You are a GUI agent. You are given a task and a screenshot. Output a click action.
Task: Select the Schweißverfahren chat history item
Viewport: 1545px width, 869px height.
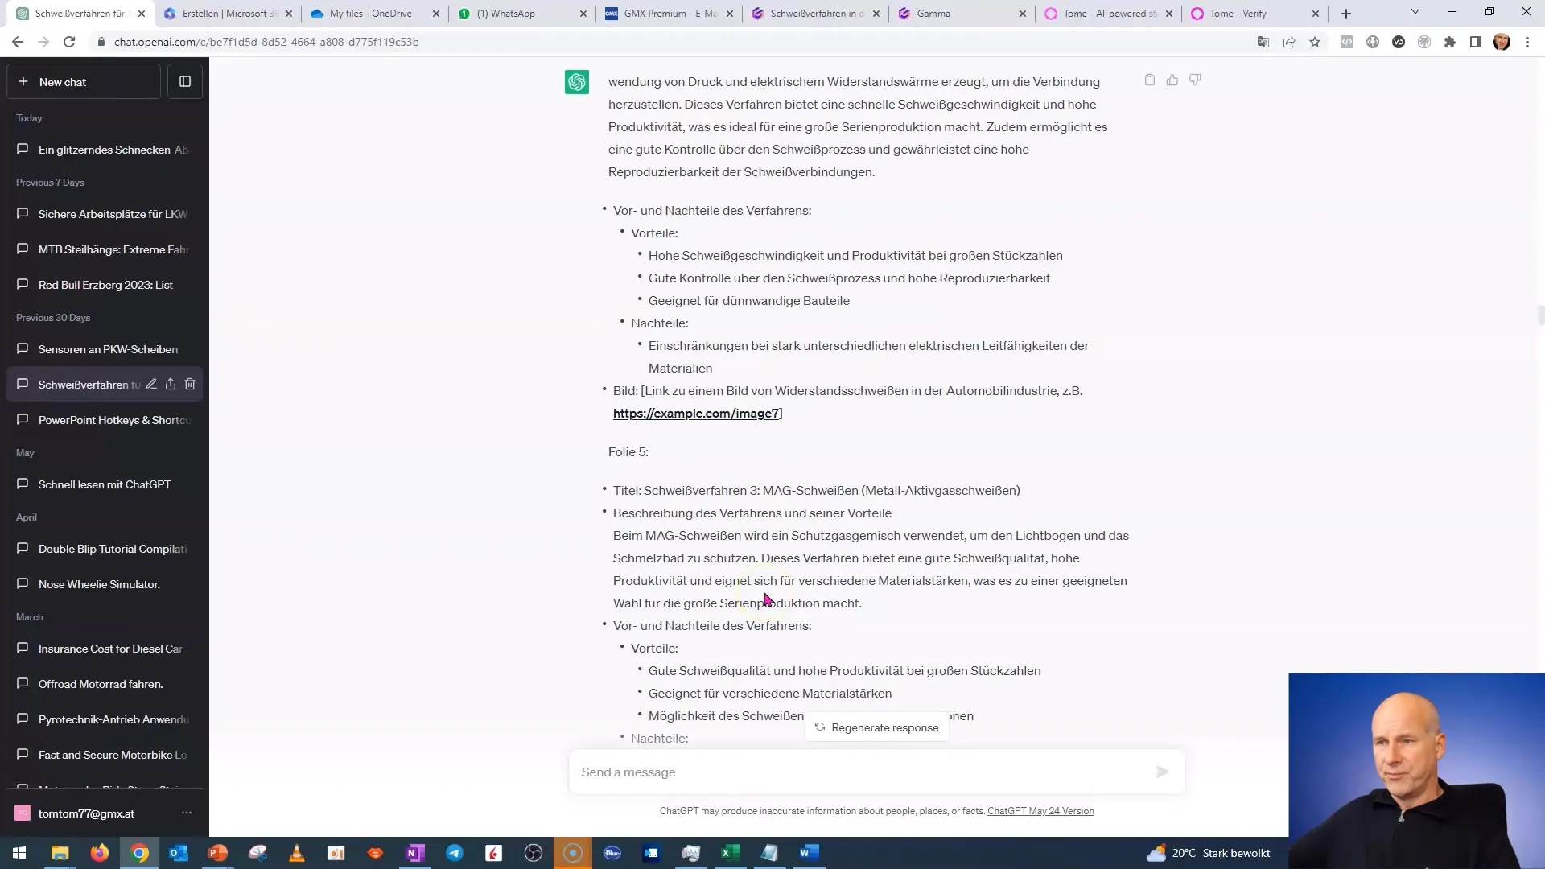coord(84,384)
